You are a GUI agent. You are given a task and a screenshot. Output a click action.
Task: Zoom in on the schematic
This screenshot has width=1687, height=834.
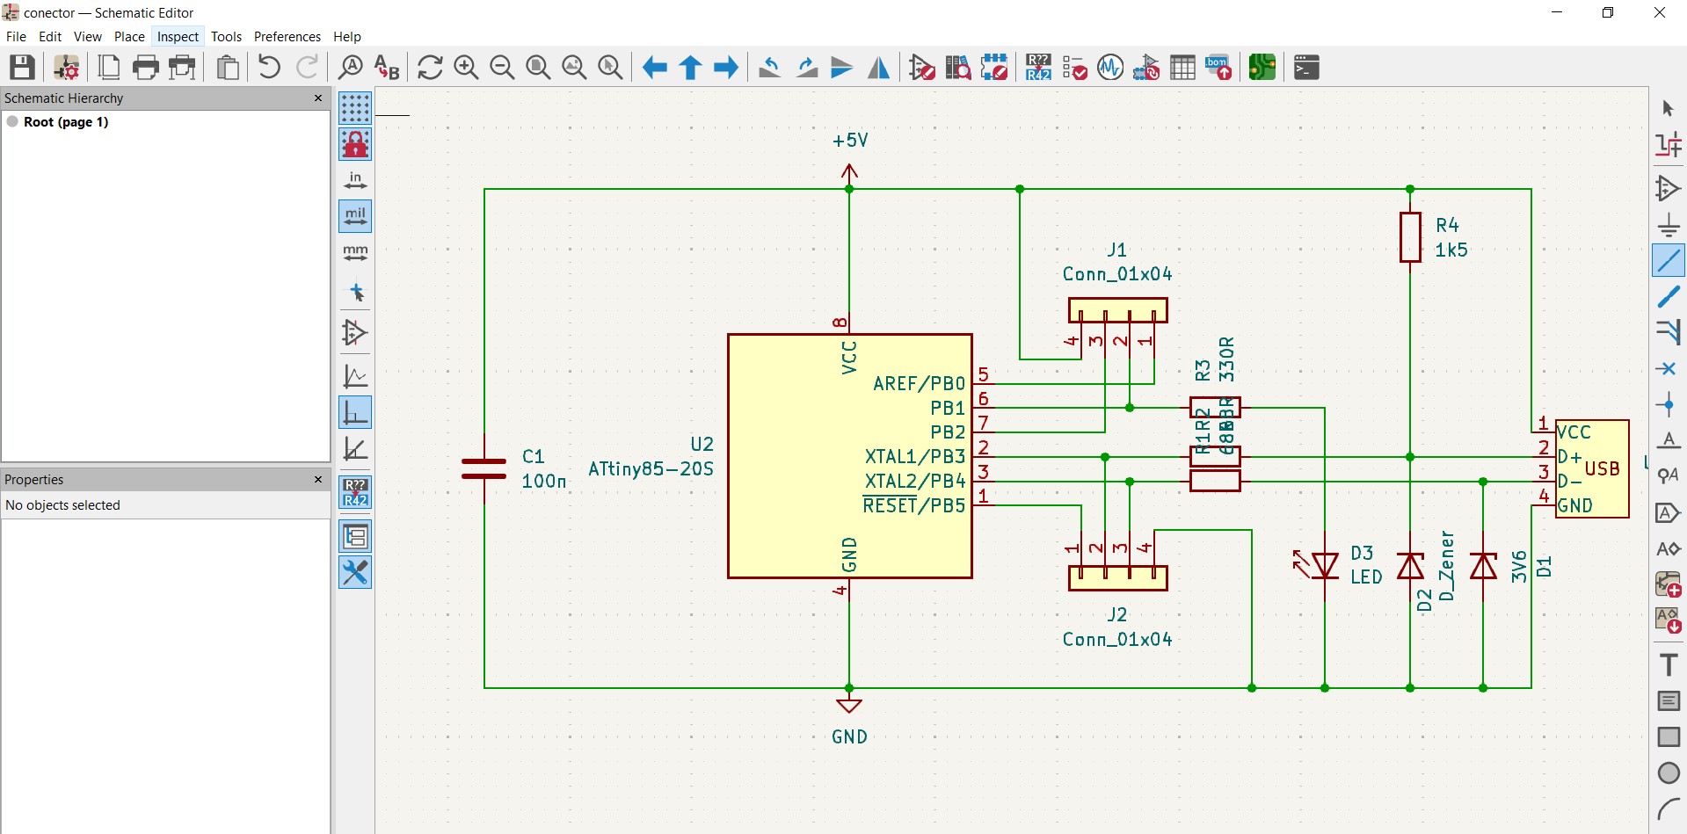coord(466,67)
